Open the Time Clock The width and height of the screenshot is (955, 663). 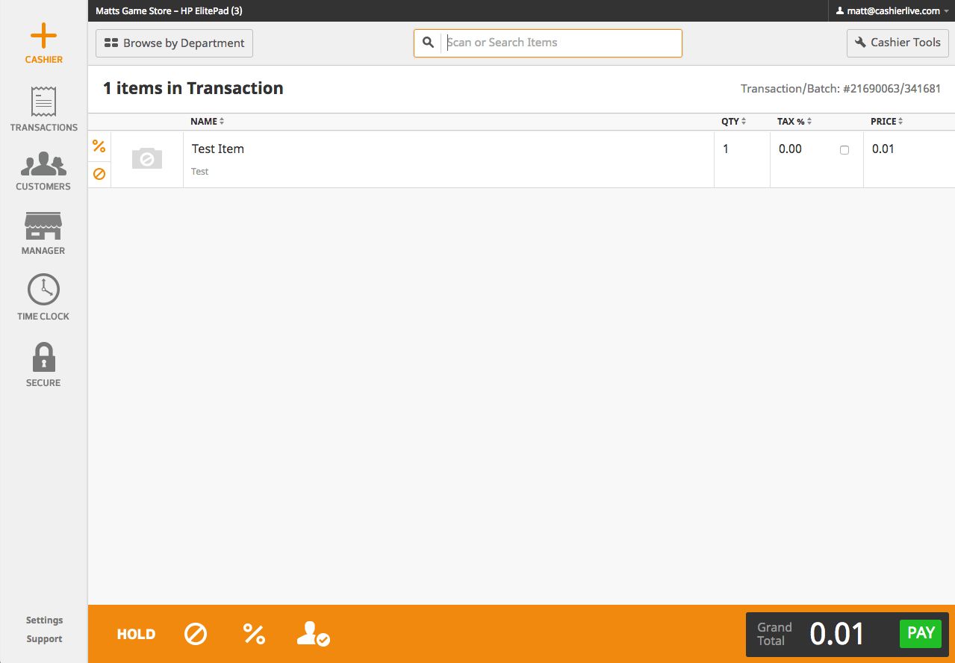tap(43, 296)
